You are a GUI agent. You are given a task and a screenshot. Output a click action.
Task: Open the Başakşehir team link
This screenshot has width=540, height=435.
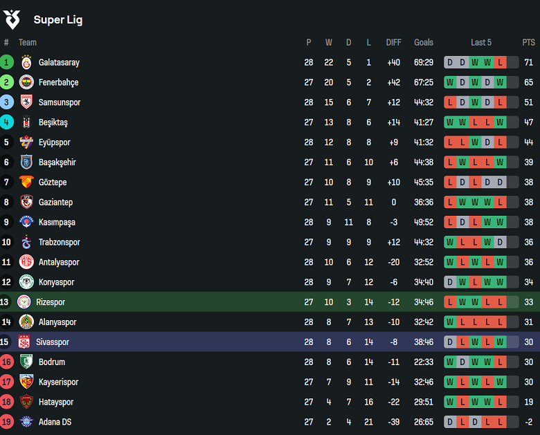(x=57, y=163)
